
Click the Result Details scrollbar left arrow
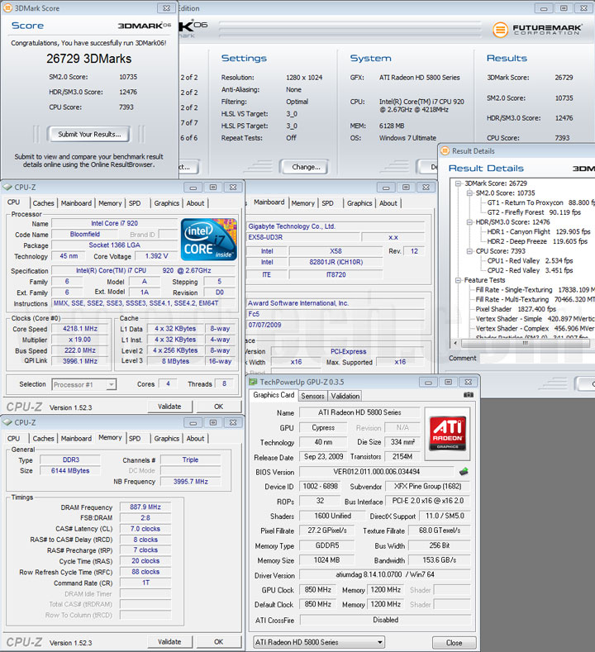[x=456, y=343]
